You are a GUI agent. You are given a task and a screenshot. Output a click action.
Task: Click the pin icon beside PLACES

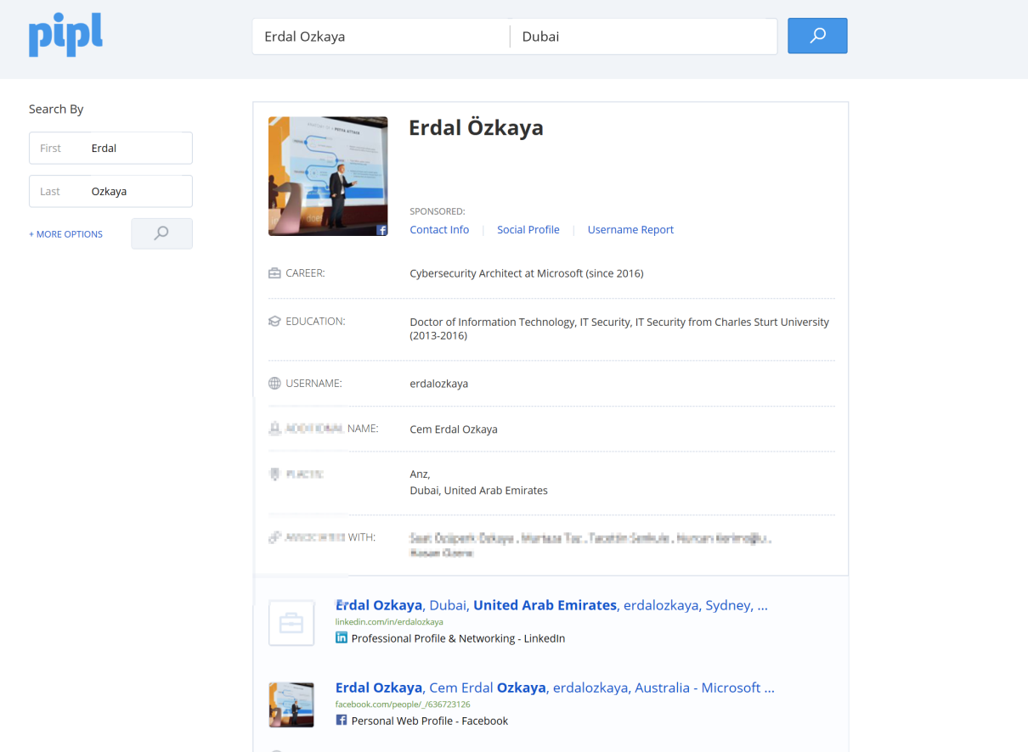(x=274, y=474)
